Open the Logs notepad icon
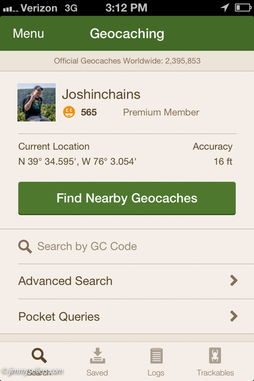The height and width of the screenshot is (381, 254). tap(156, 356)
